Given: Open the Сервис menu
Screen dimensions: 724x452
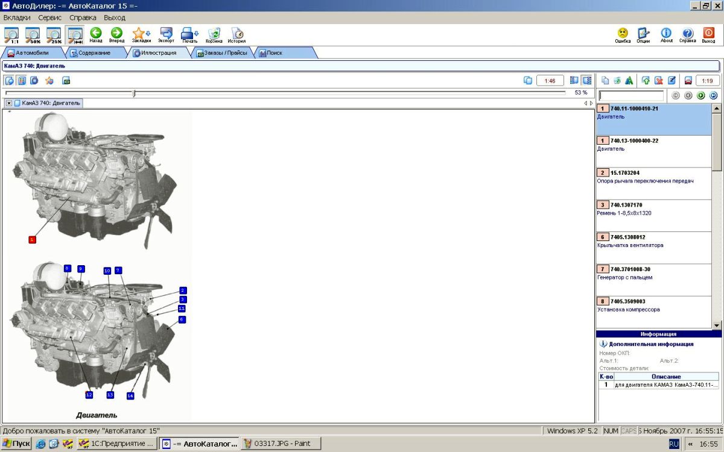Looking at the screenshot, I should point(50,17).
